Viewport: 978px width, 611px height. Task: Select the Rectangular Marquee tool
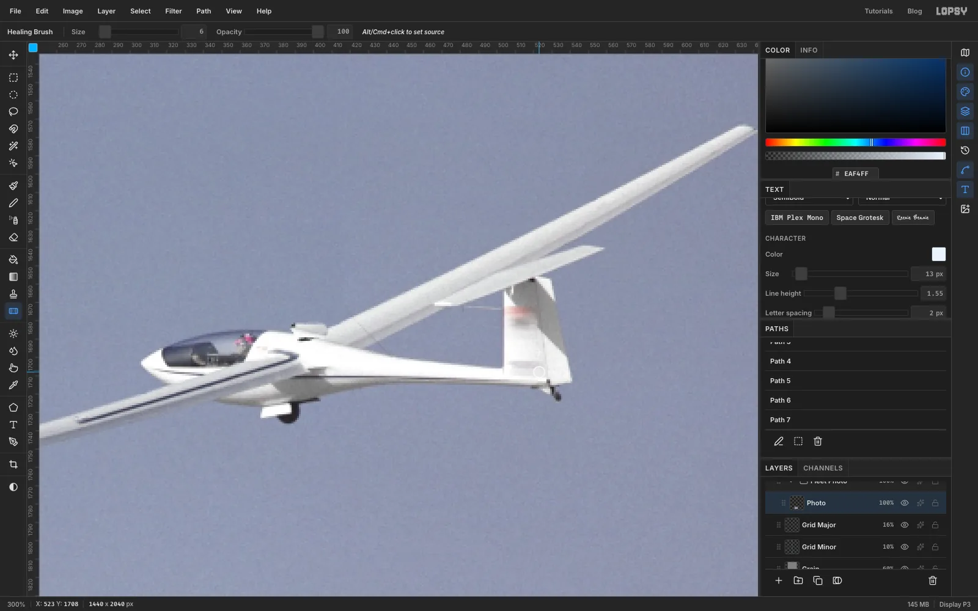pyautogui.click(x=13, y=78)
